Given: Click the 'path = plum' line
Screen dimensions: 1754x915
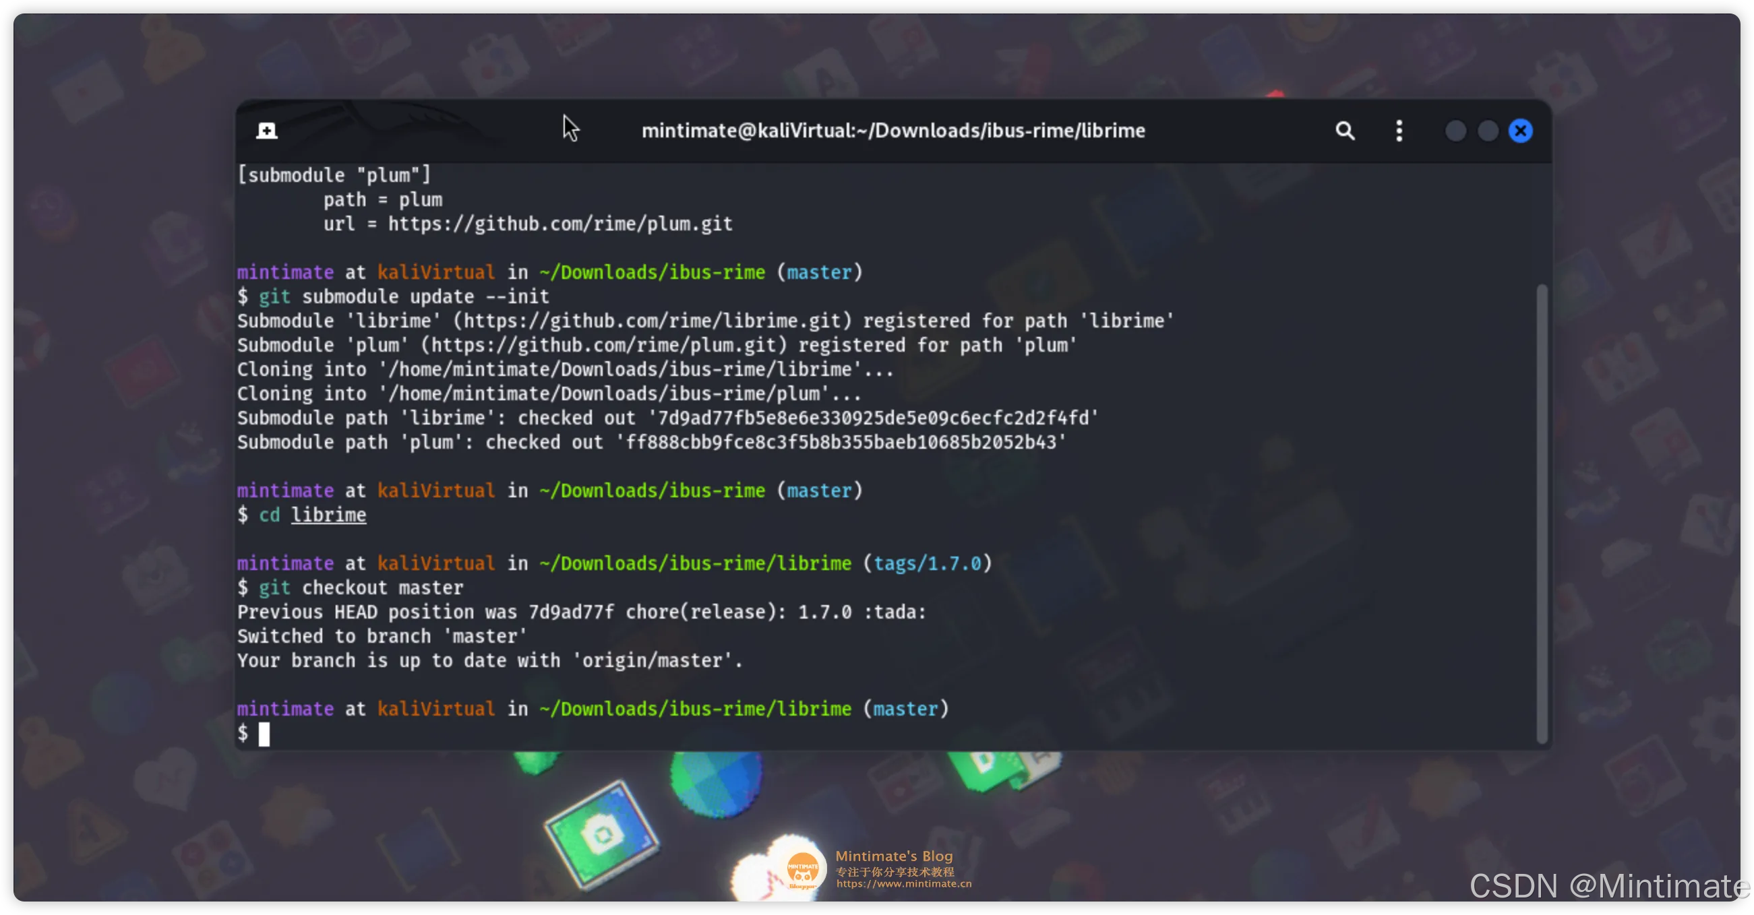Looking at the screenshot, I should (x=383, y=200).
